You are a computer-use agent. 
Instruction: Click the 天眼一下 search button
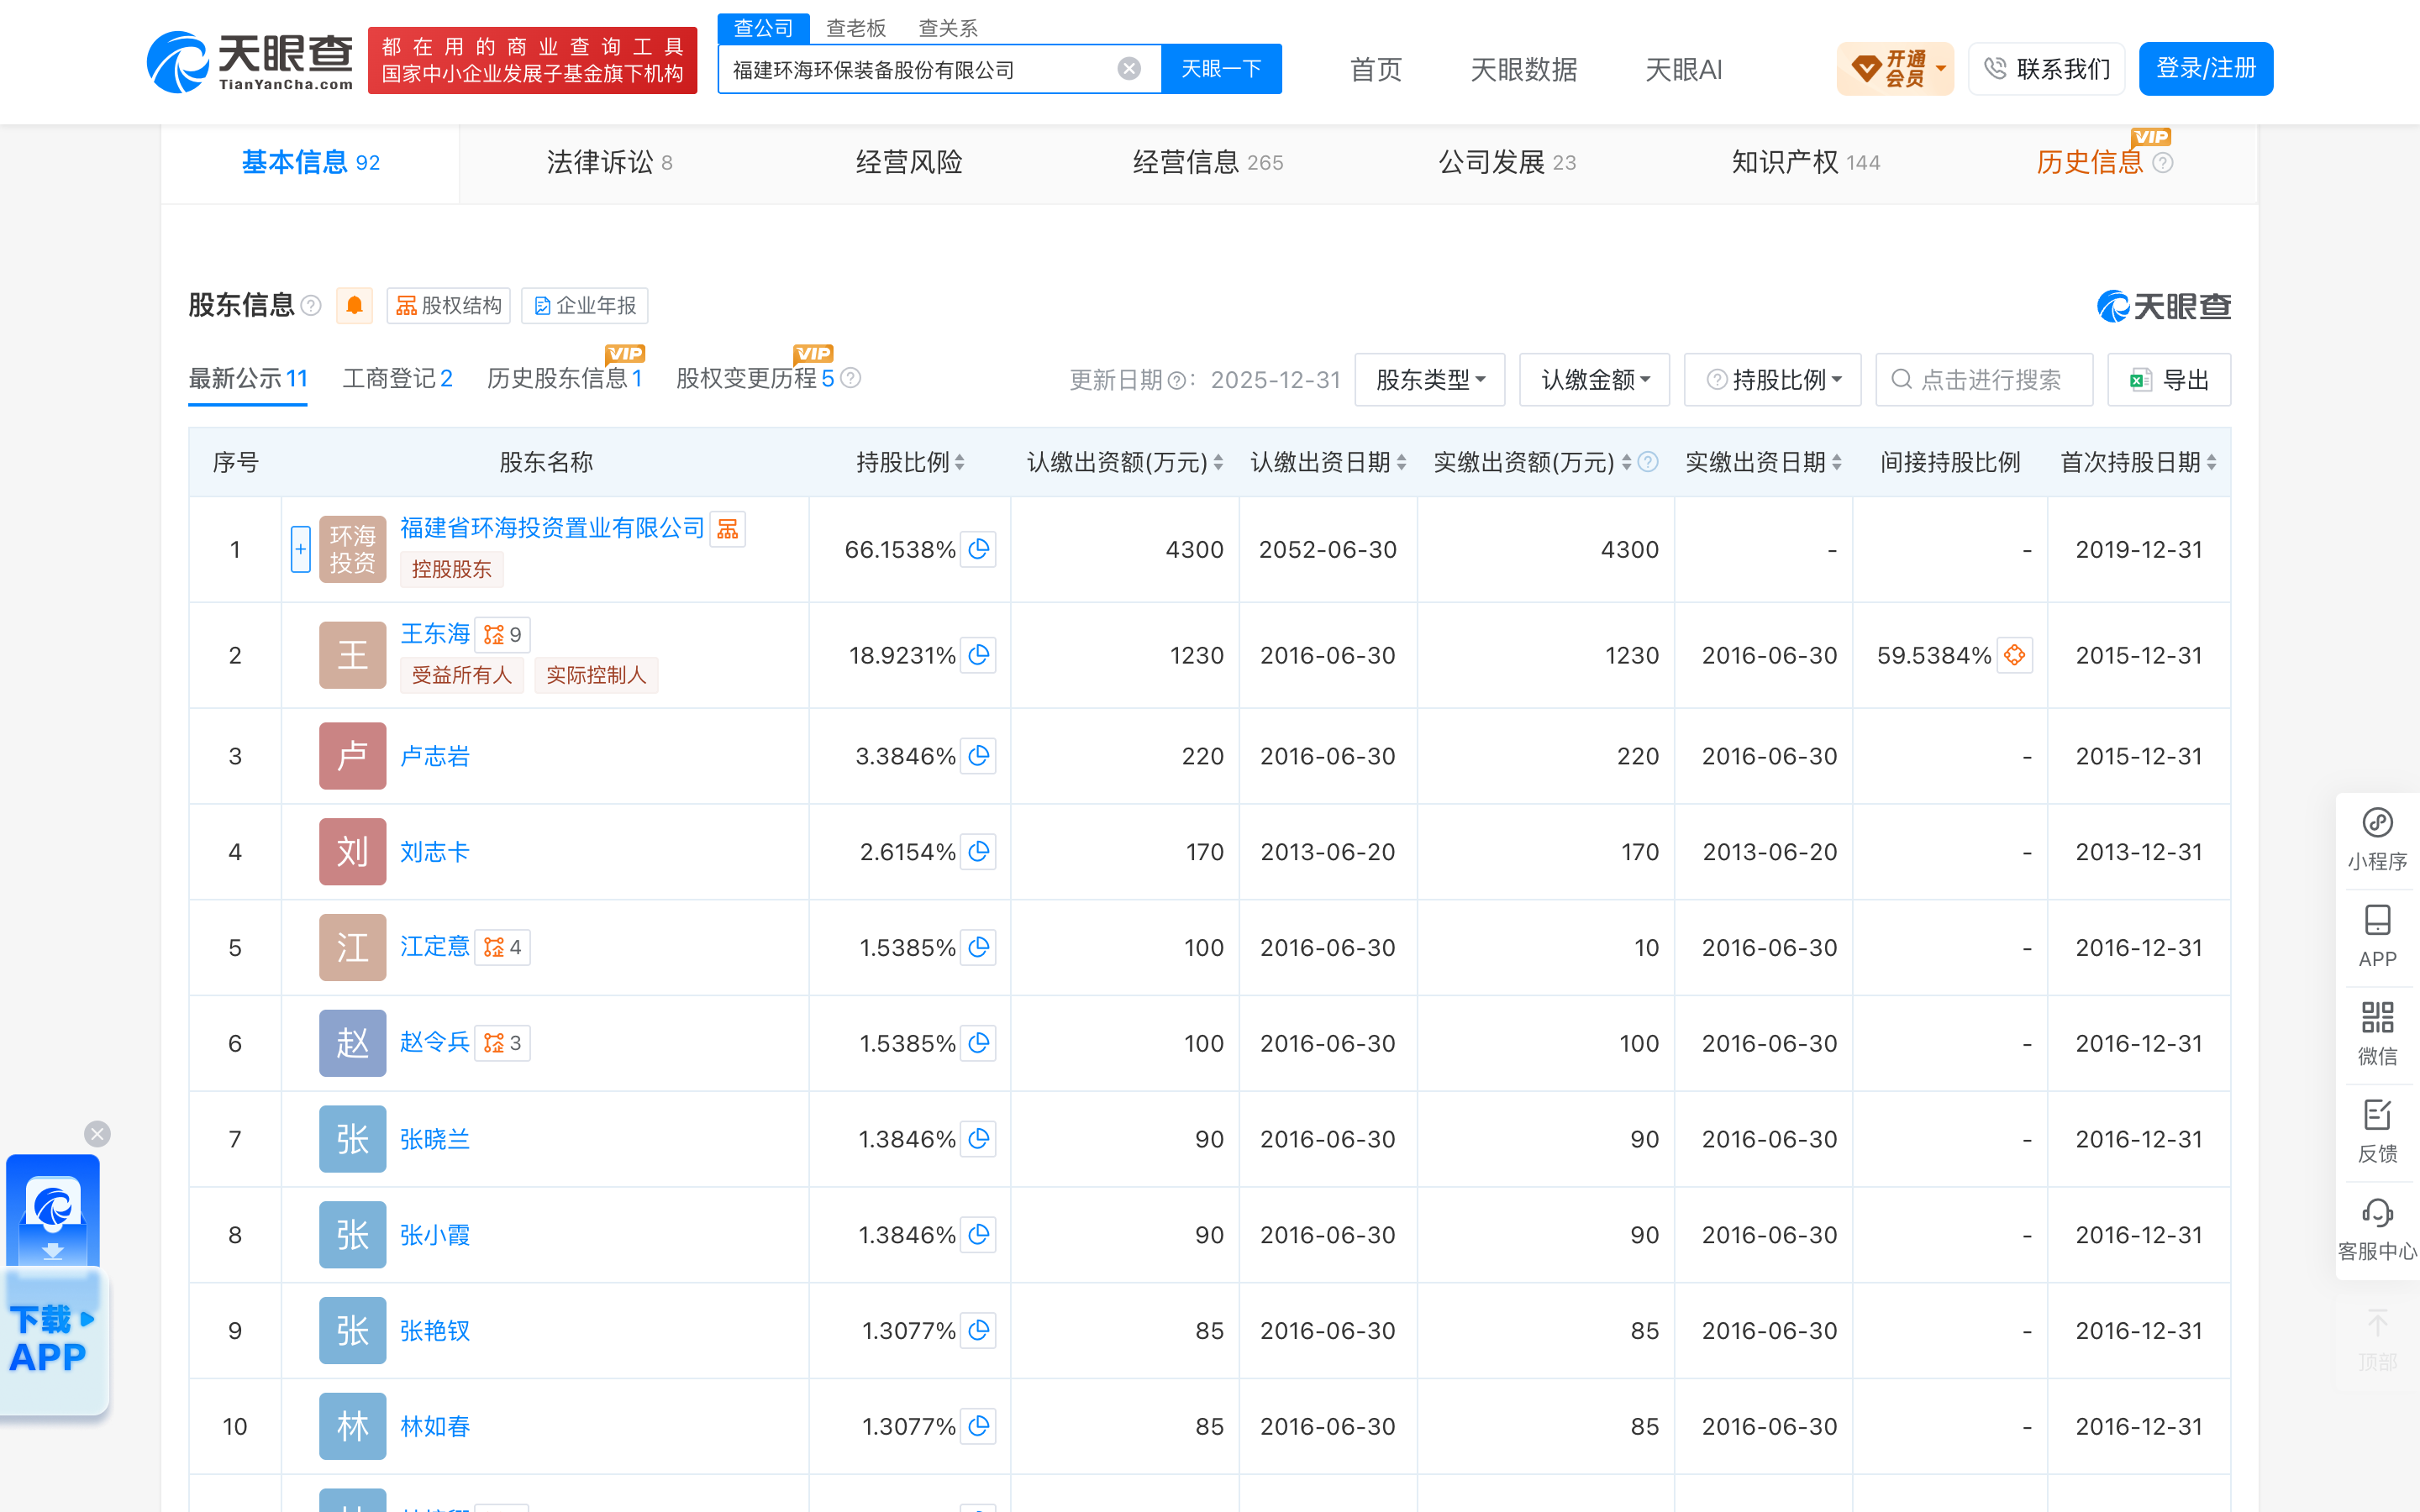click(x=1221, y=69)
